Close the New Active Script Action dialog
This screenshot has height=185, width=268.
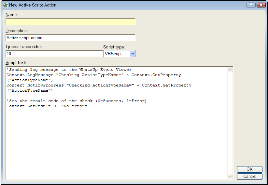click(x=261, y=5)
